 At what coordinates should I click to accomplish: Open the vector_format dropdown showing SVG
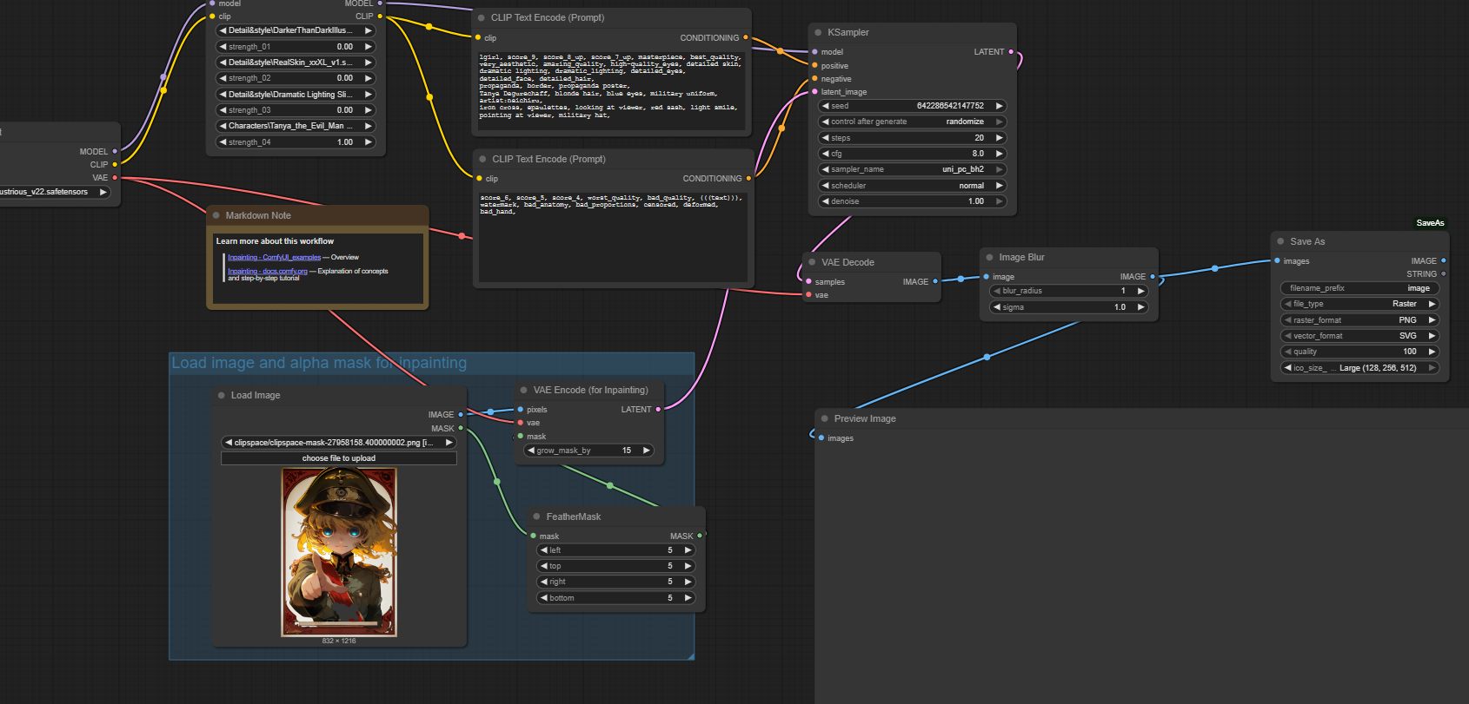point(1359,336)
